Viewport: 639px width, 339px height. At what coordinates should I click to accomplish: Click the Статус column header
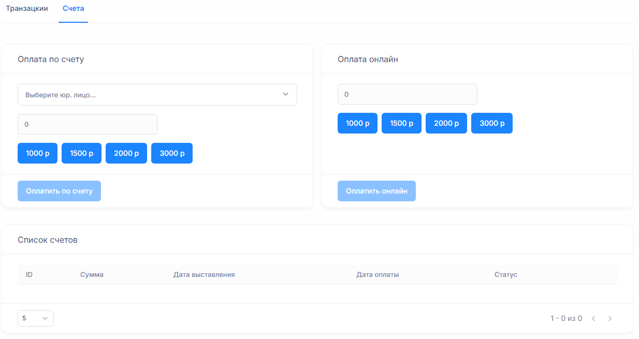coord(505,274)
